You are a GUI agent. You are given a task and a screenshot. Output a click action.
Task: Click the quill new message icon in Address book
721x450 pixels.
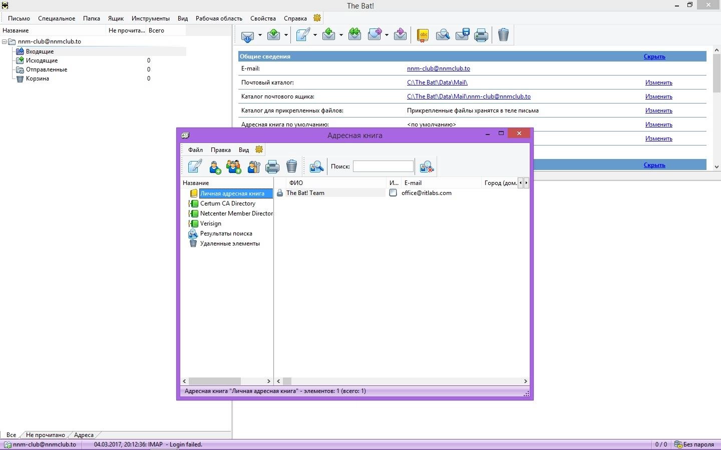[x=195, y=166]
